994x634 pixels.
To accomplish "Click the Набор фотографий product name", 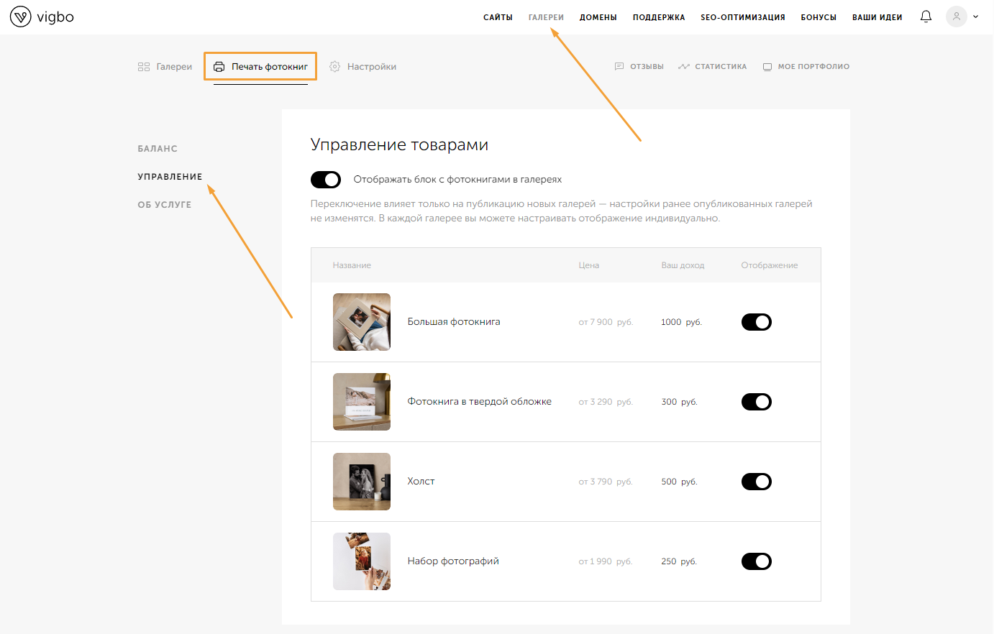I will (x=453, y=561).
